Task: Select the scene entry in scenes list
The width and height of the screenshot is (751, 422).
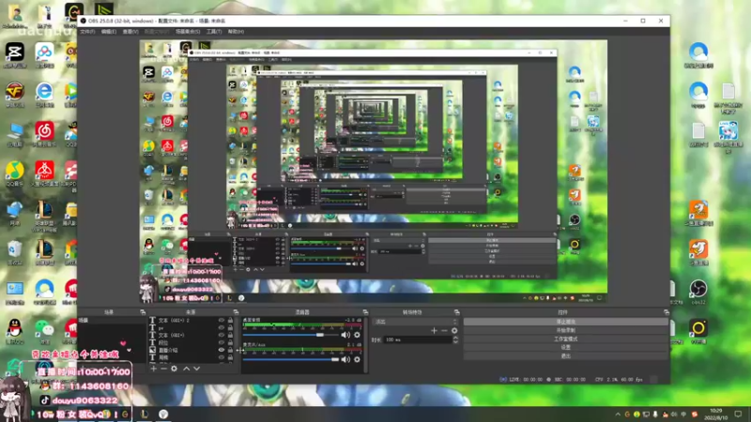Action: click(112, 320)
